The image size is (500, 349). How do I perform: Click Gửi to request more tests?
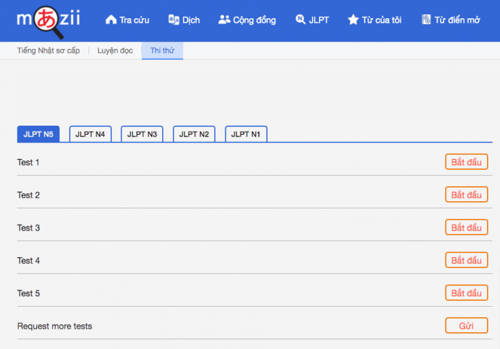(x=466, y=326)
